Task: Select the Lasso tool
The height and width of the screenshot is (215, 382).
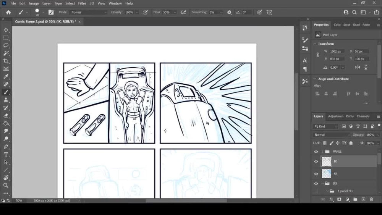Action: tap(6, 45)
